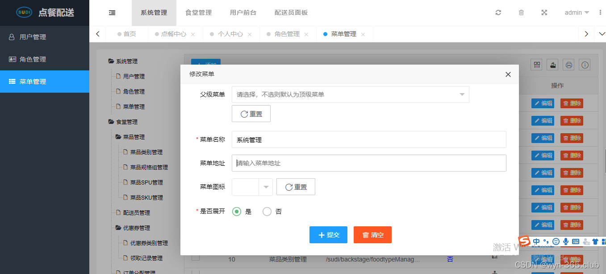The width and height of the screenshot is (606, 274).
Task: Collapse the sidebar with the hamburger icon
Action: (x=112, y=13)
